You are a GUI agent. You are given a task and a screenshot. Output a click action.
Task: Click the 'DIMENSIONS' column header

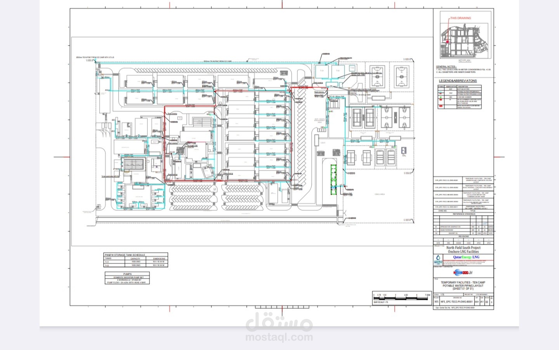click(159, 258)
